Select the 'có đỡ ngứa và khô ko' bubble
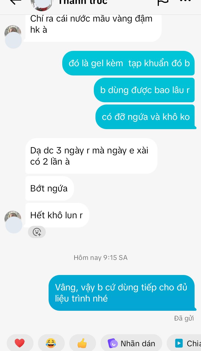 145,117
